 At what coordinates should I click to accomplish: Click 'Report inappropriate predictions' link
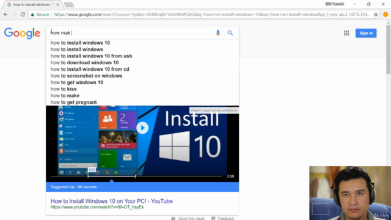point(214,110)
